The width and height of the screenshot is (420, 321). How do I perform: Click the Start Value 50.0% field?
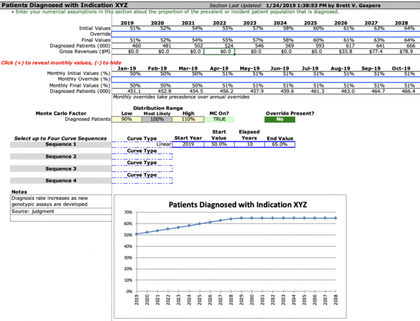coord(219,145)
